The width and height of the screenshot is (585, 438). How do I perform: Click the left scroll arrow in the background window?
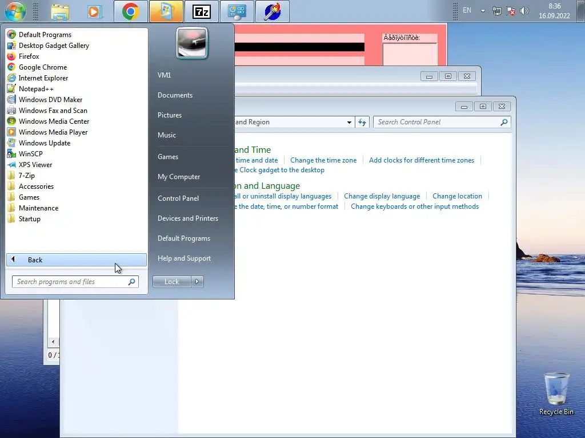pos(53,342)
